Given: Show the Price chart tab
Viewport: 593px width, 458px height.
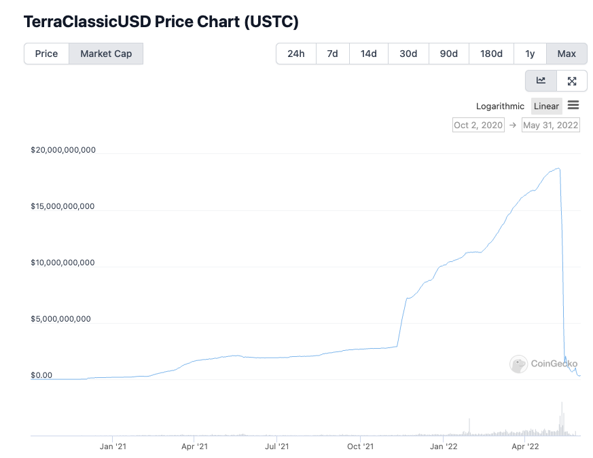Looking at the screenshot, I should [46, 54].
